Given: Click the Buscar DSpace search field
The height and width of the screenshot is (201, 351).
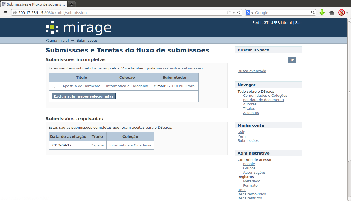Looking at the screenshot, I should (261, 60).
